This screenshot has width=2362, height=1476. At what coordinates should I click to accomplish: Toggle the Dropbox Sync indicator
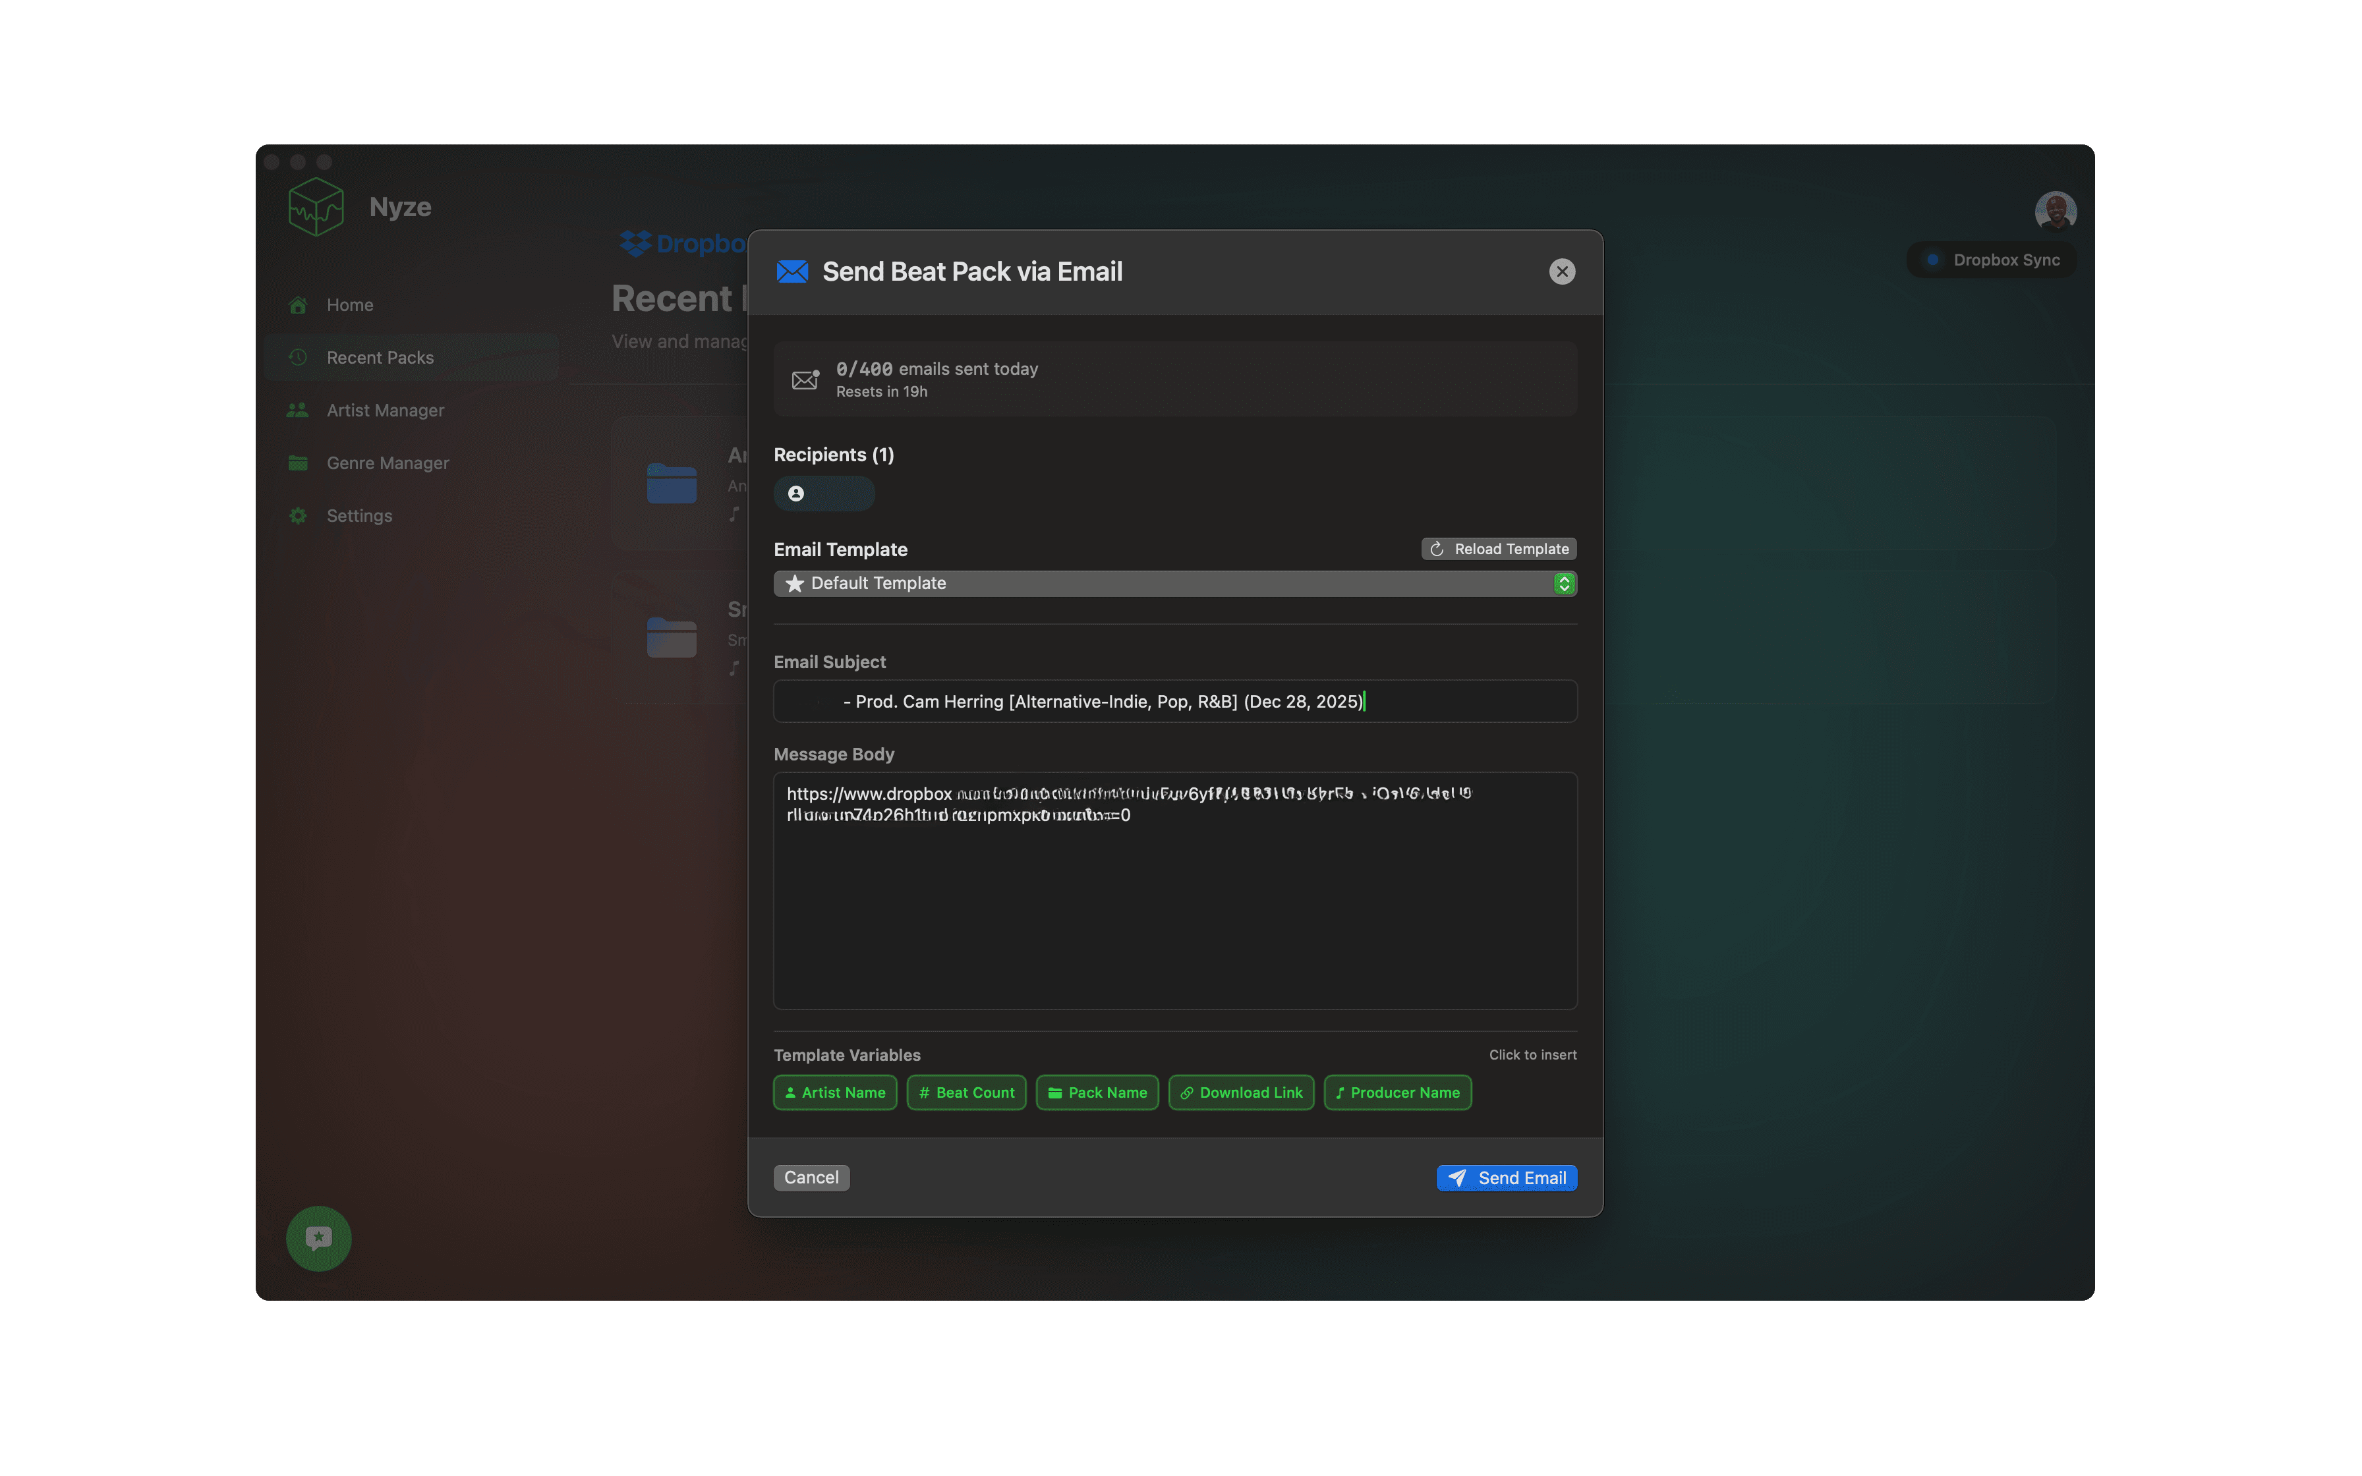pyautogui.click(x=1991, y=260)
